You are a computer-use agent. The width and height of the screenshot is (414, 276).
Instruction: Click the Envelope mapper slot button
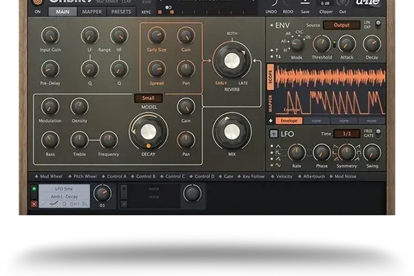coord(288,120)
